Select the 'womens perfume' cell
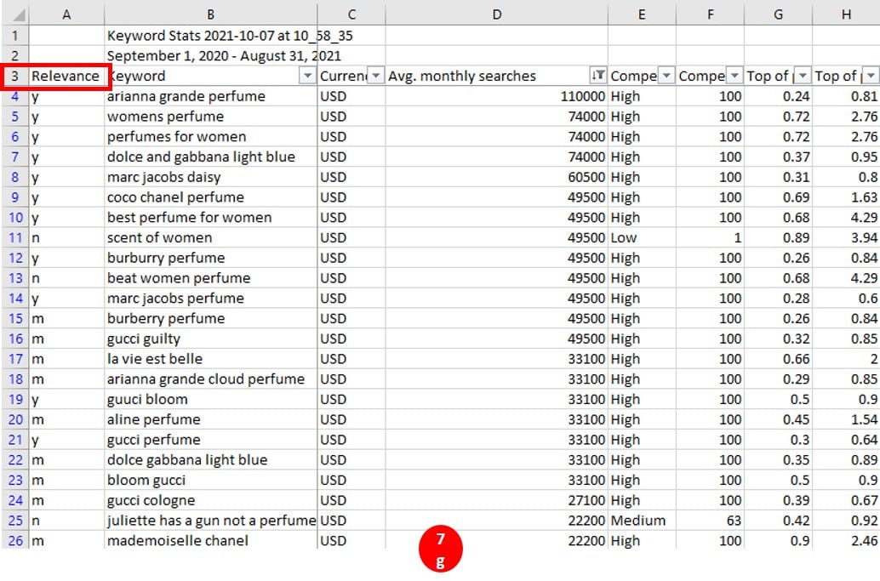This screenshot has height=581, width=880. pos(210,117)
